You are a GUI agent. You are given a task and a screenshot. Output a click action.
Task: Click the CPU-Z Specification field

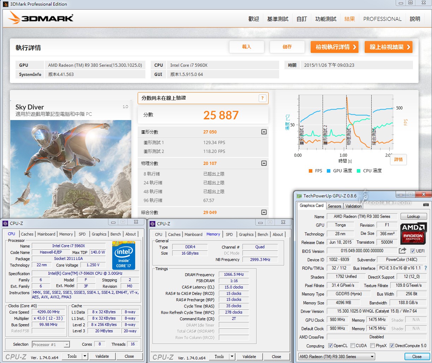[86, 274]
